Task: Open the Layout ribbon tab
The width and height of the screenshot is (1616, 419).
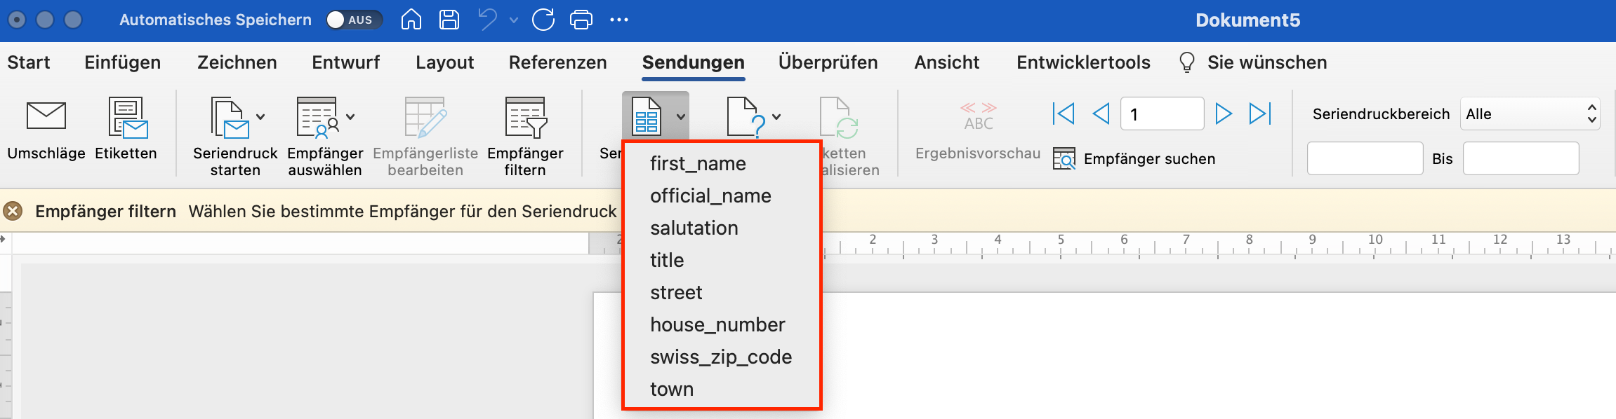Action: pos(444,62)
